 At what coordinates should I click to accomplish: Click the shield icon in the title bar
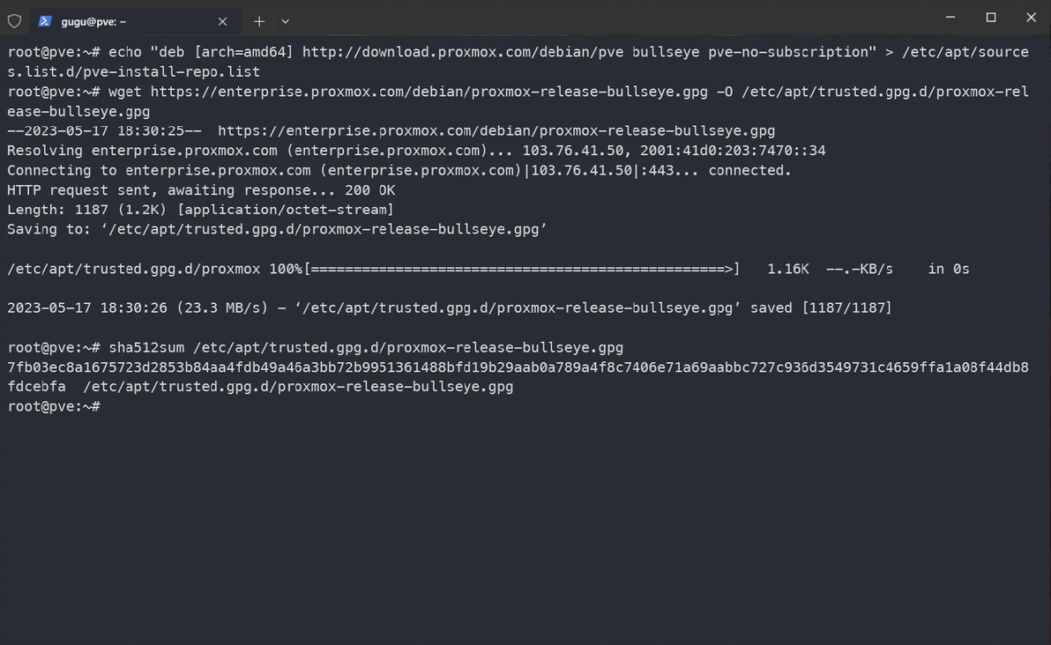click(x=14, y=20)
